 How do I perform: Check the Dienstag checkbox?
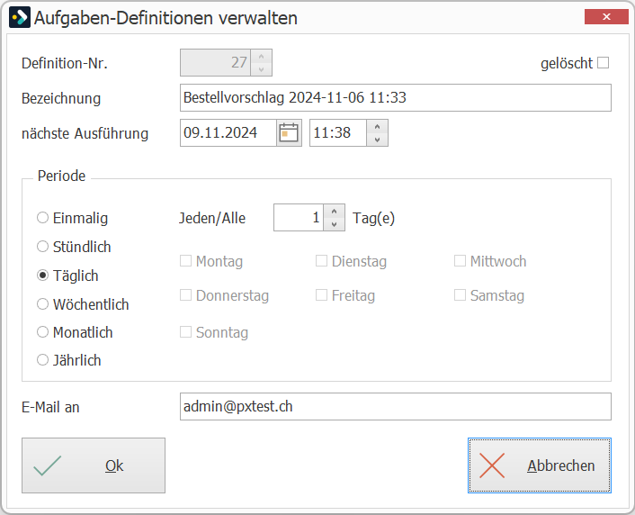coord(322,261)
